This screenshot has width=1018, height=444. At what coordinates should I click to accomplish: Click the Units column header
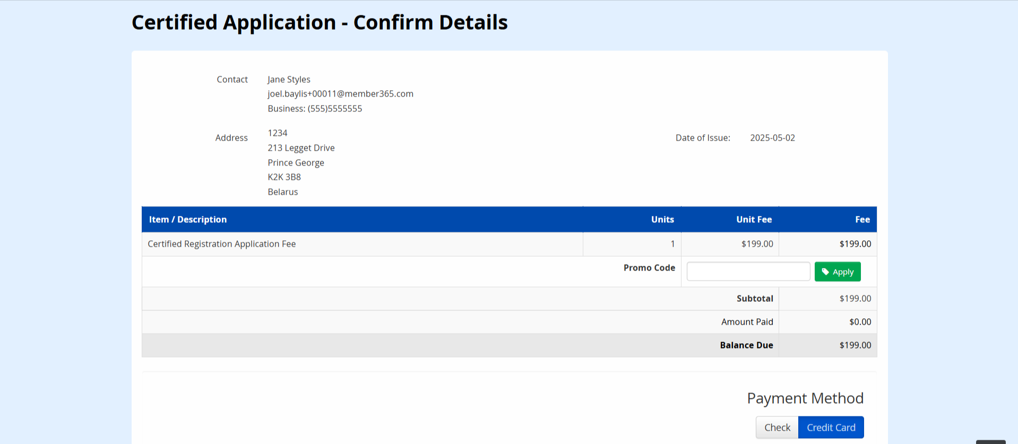point(662,220)
